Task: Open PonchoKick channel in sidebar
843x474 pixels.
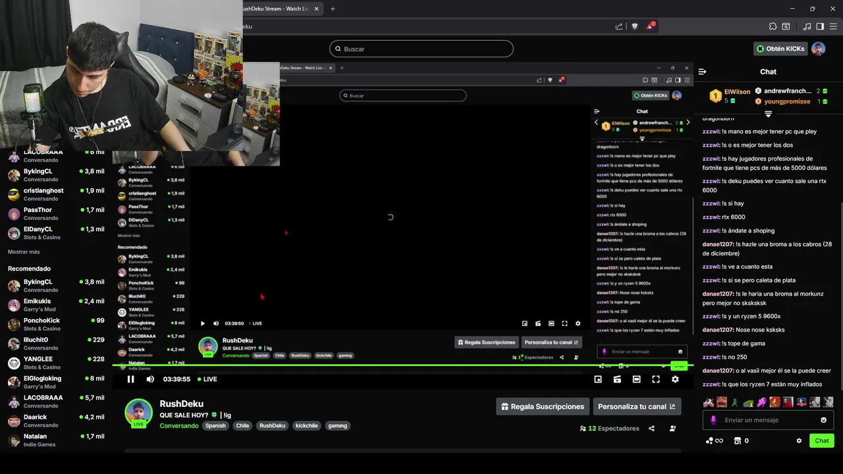Action: click(55, 324)
